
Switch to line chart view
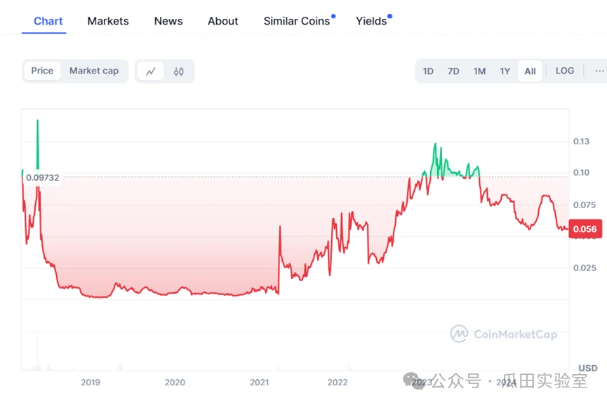150,71
